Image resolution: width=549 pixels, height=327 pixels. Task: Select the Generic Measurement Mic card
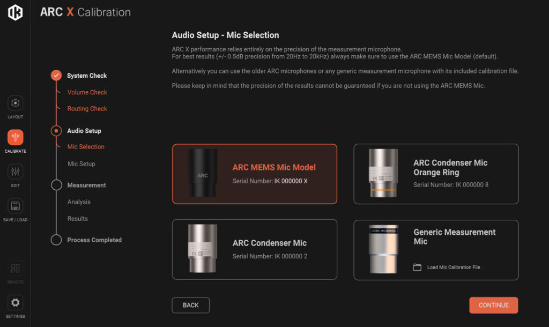tap(436, 250)
